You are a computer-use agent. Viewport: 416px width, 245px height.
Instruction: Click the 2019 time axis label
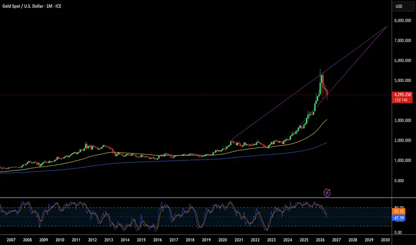(x=206, y=240)
